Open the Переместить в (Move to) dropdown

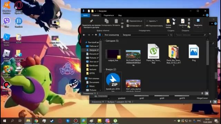pos(134,21)
